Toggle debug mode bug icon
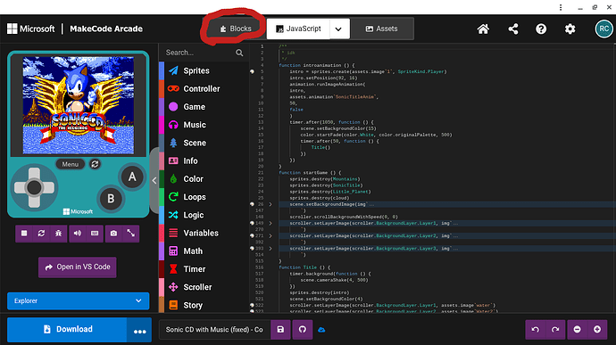616x345 pixels. point(59,234)
